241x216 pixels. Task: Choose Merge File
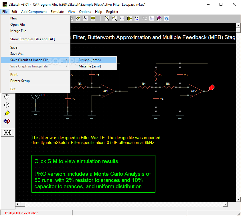coord(36,31)
